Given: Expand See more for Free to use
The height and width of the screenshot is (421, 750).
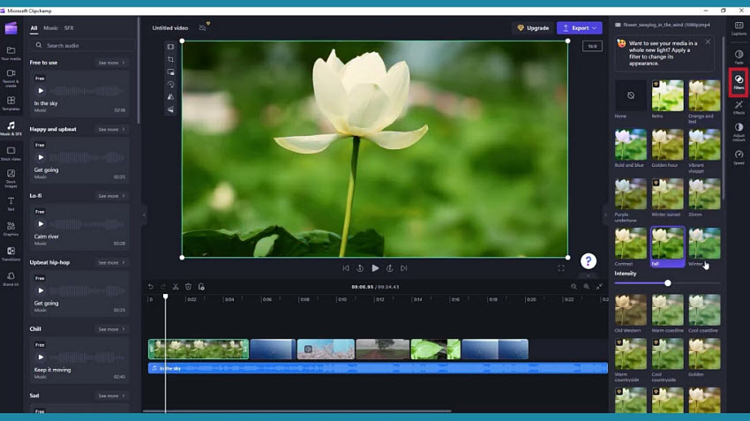Looking at the screenshot, I should click(111, 63).
